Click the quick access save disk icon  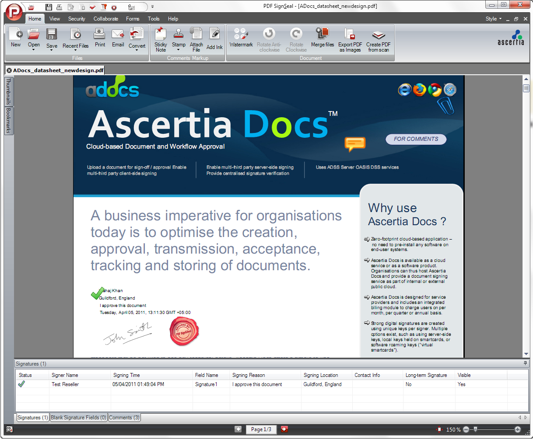coord(49,7)
